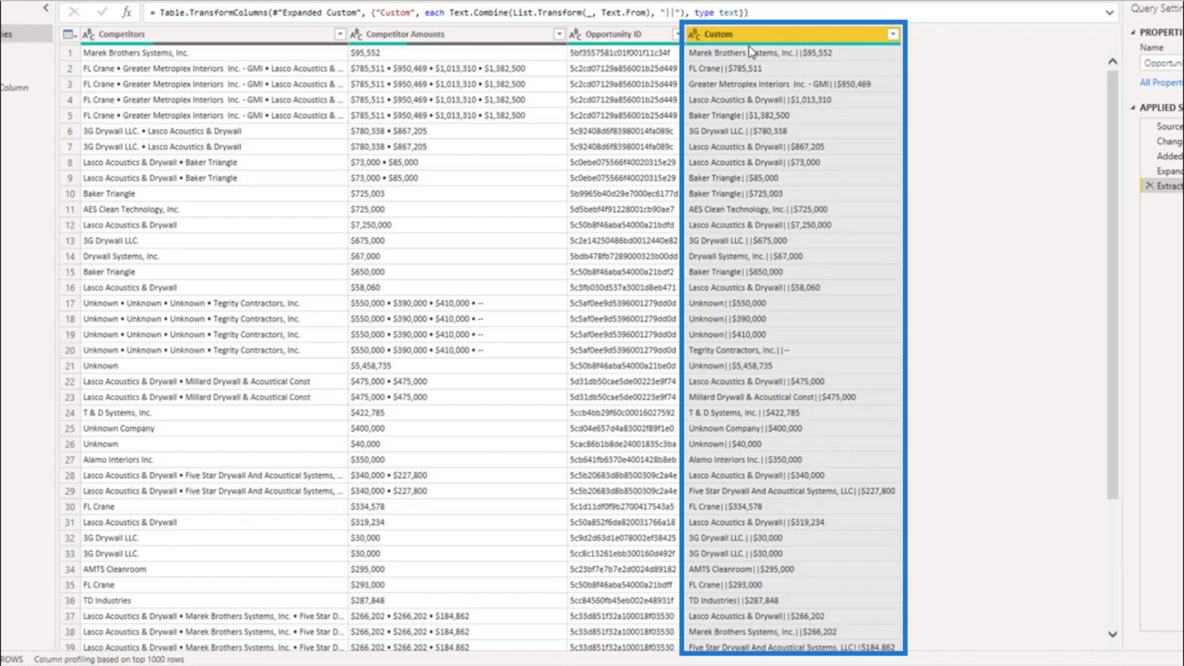Click 'Query Settings' panel title
The width and height of the screenshot is (1184, 666).
[x=1157, y=8]
